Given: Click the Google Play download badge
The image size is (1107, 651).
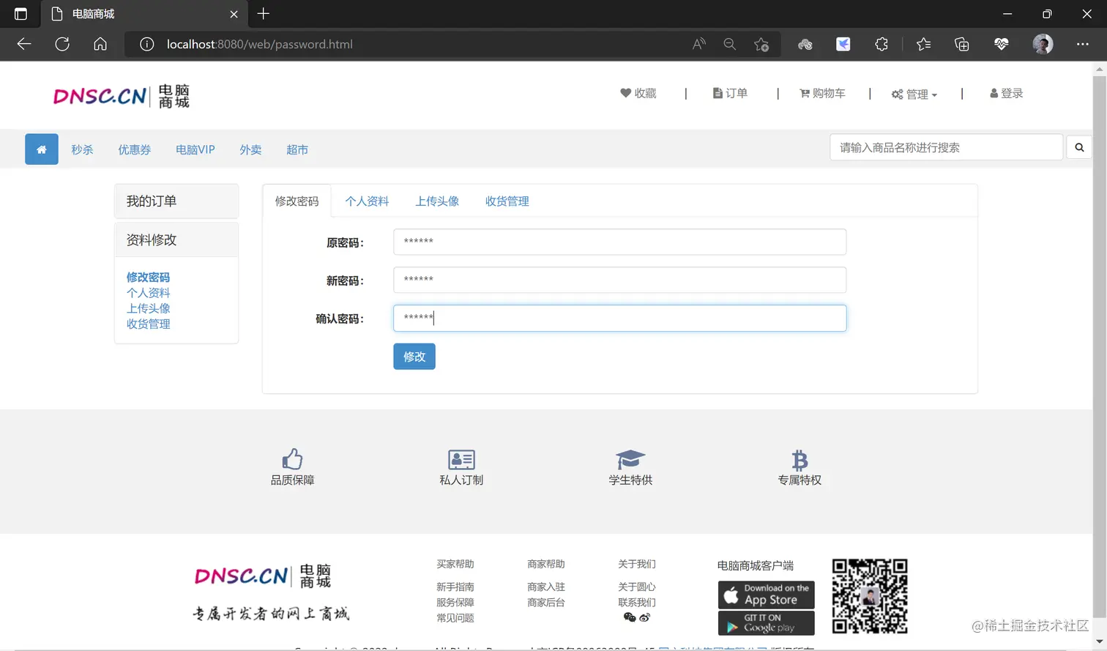Looking at the screenshot, I should [x=766, y=623].
